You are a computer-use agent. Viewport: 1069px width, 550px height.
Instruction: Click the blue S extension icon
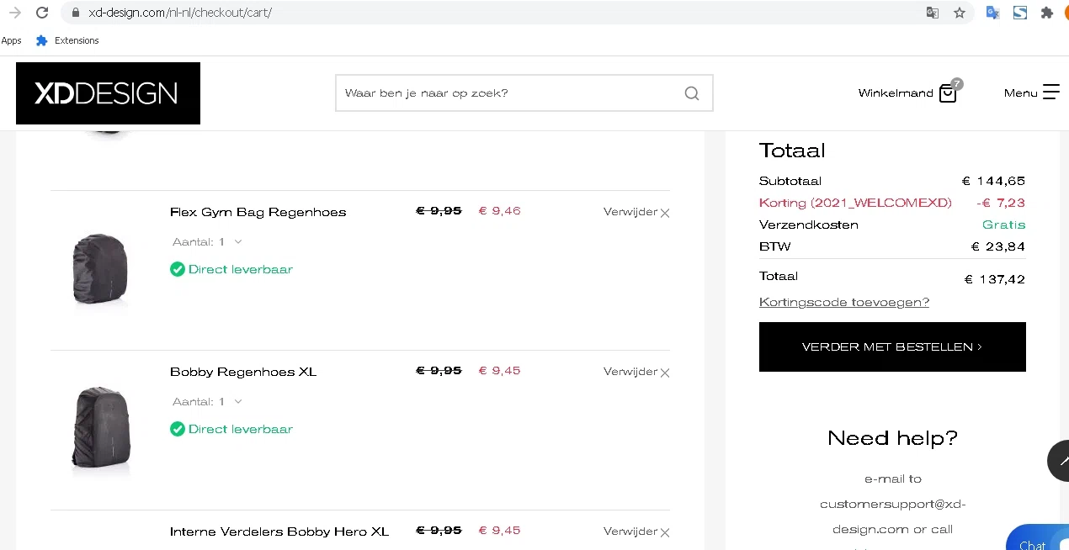click(1019, 13)
